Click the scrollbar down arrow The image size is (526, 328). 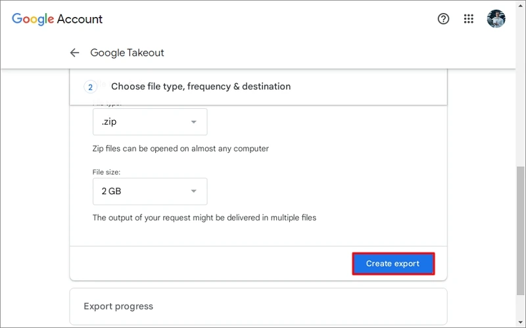coord(520,323)
